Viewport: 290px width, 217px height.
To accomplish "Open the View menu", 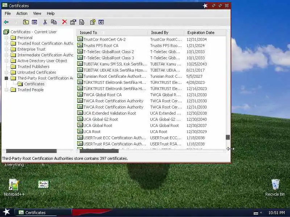I will (x=37, y=13).
